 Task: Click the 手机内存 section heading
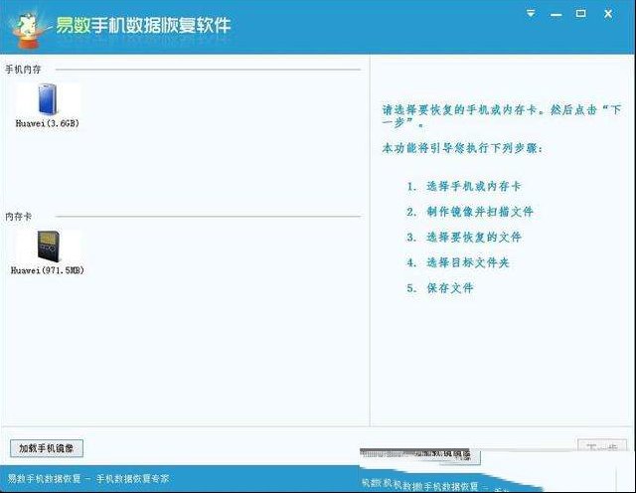coord(23,70)
